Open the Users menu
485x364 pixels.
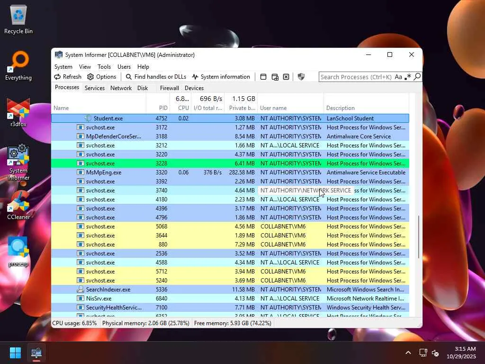124,67
